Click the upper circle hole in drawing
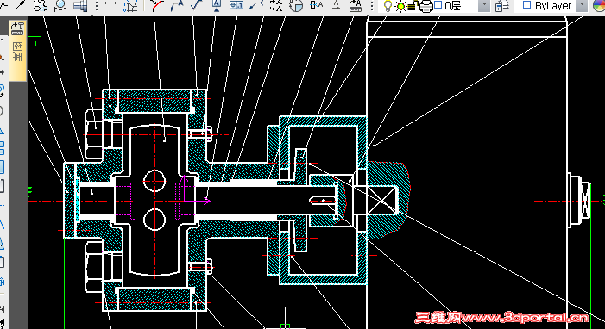Image resolution: width=605 pixels, height=329 pixels. (154, 181)
